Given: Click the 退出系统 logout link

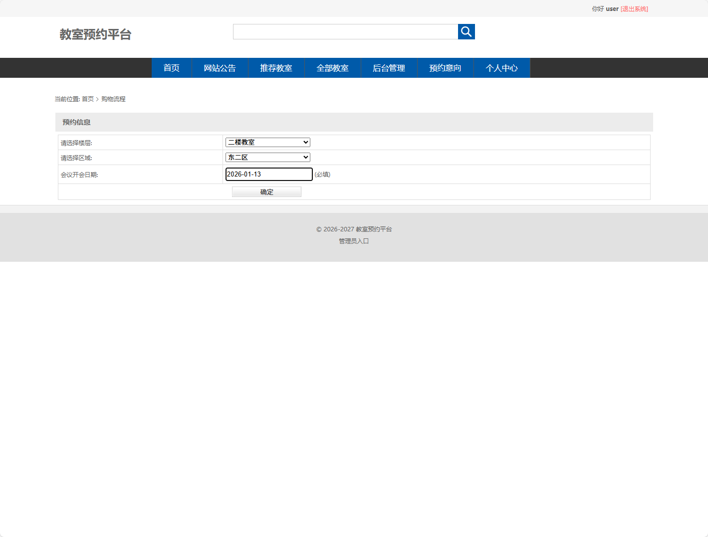Looking at the screenshot, I should (634, 9).
